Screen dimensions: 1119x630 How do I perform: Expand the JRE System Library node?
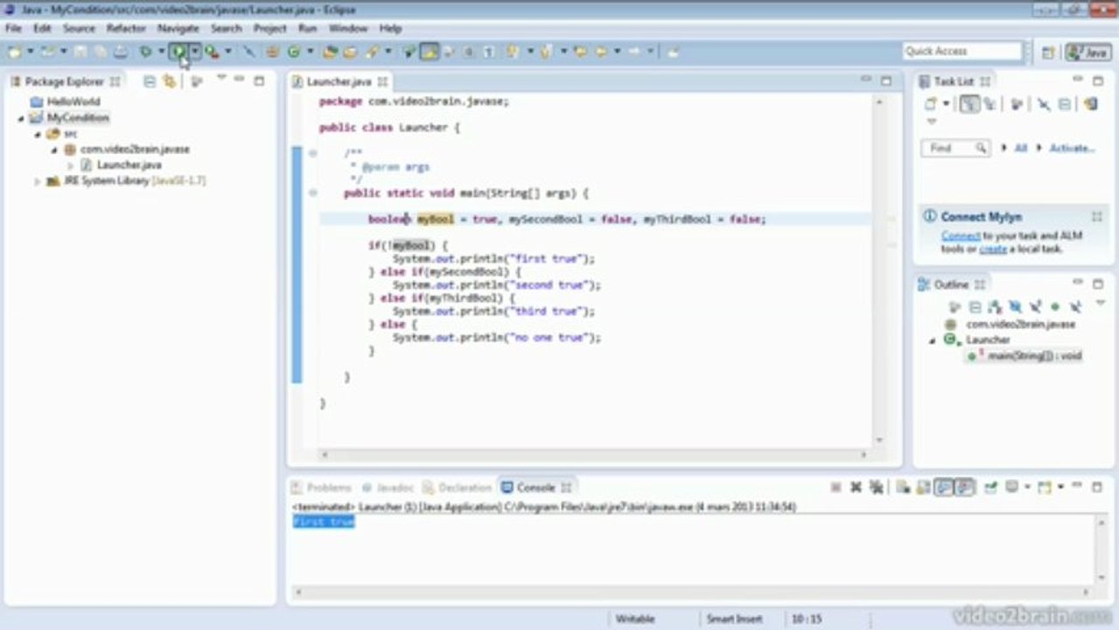[38, 181]
